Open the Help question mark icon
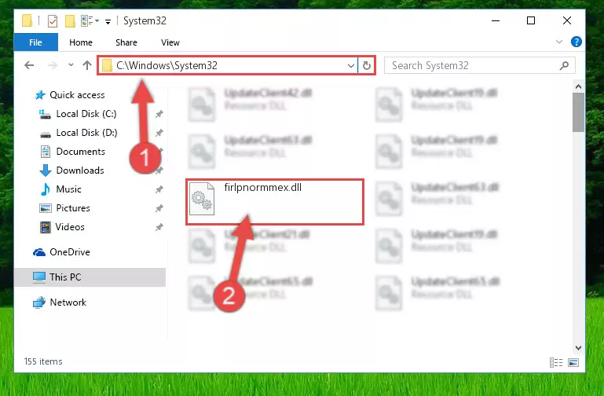The image size is (604, 396). tap(577, 42)
